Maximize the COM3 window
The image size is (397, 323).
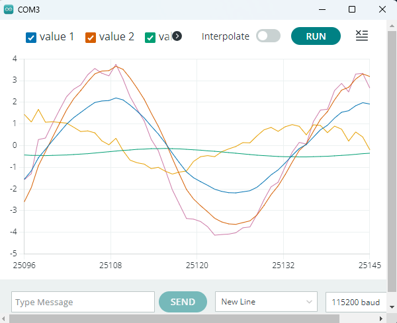352,9
